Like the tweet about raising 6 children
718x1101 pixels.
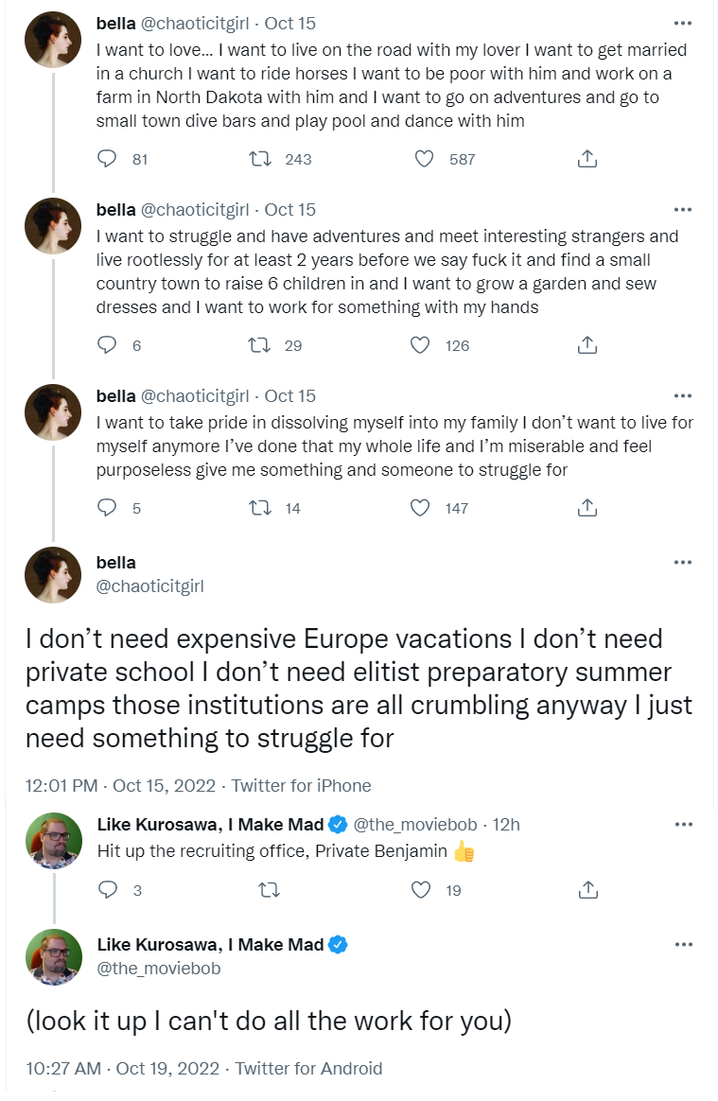click(x=420, y=345)
